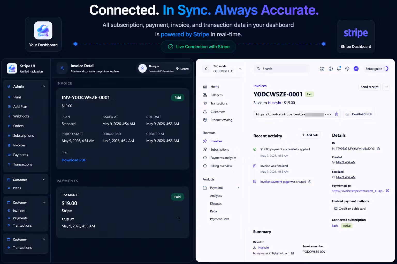Open Balances in Stripe sidebar
Image resolution: width=397 pixels, height=264 pixels.
[x=217, y=95]
